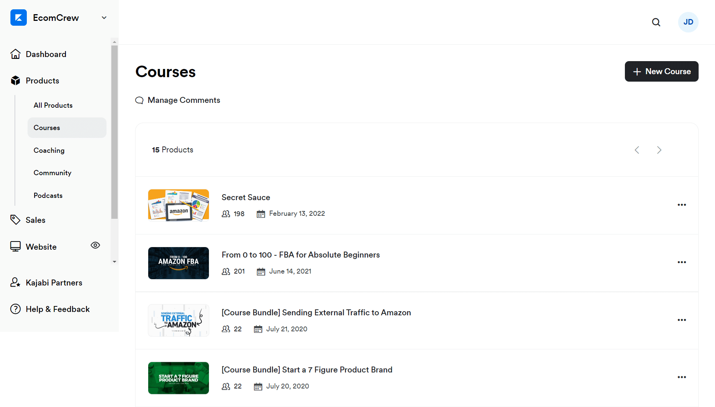Click the Sales tag icon
The height and width of the screenshot is (407, 715).
click(15, 220)
